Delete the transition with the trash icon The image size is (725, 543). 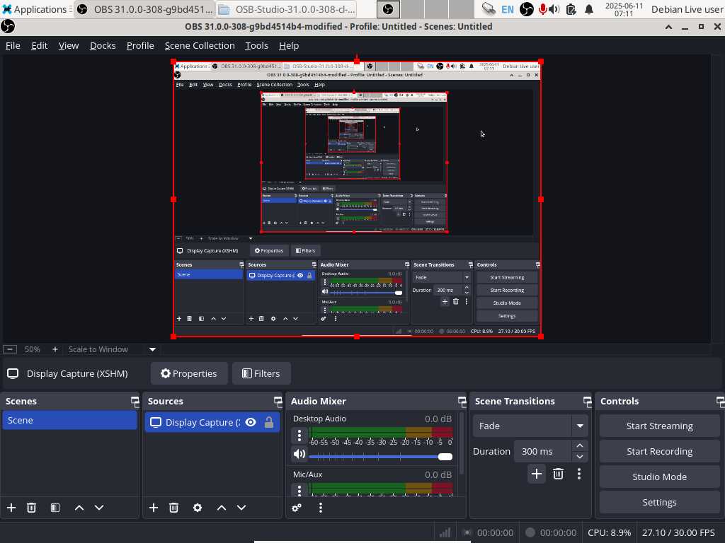558,474
